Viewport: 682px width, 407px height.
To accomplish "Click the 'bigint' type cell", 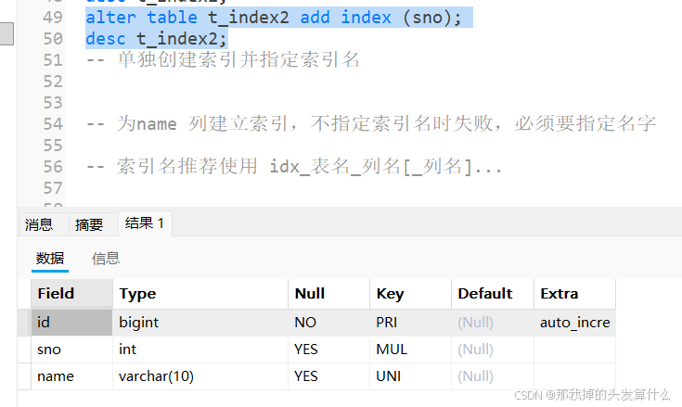I will point(200,323).
